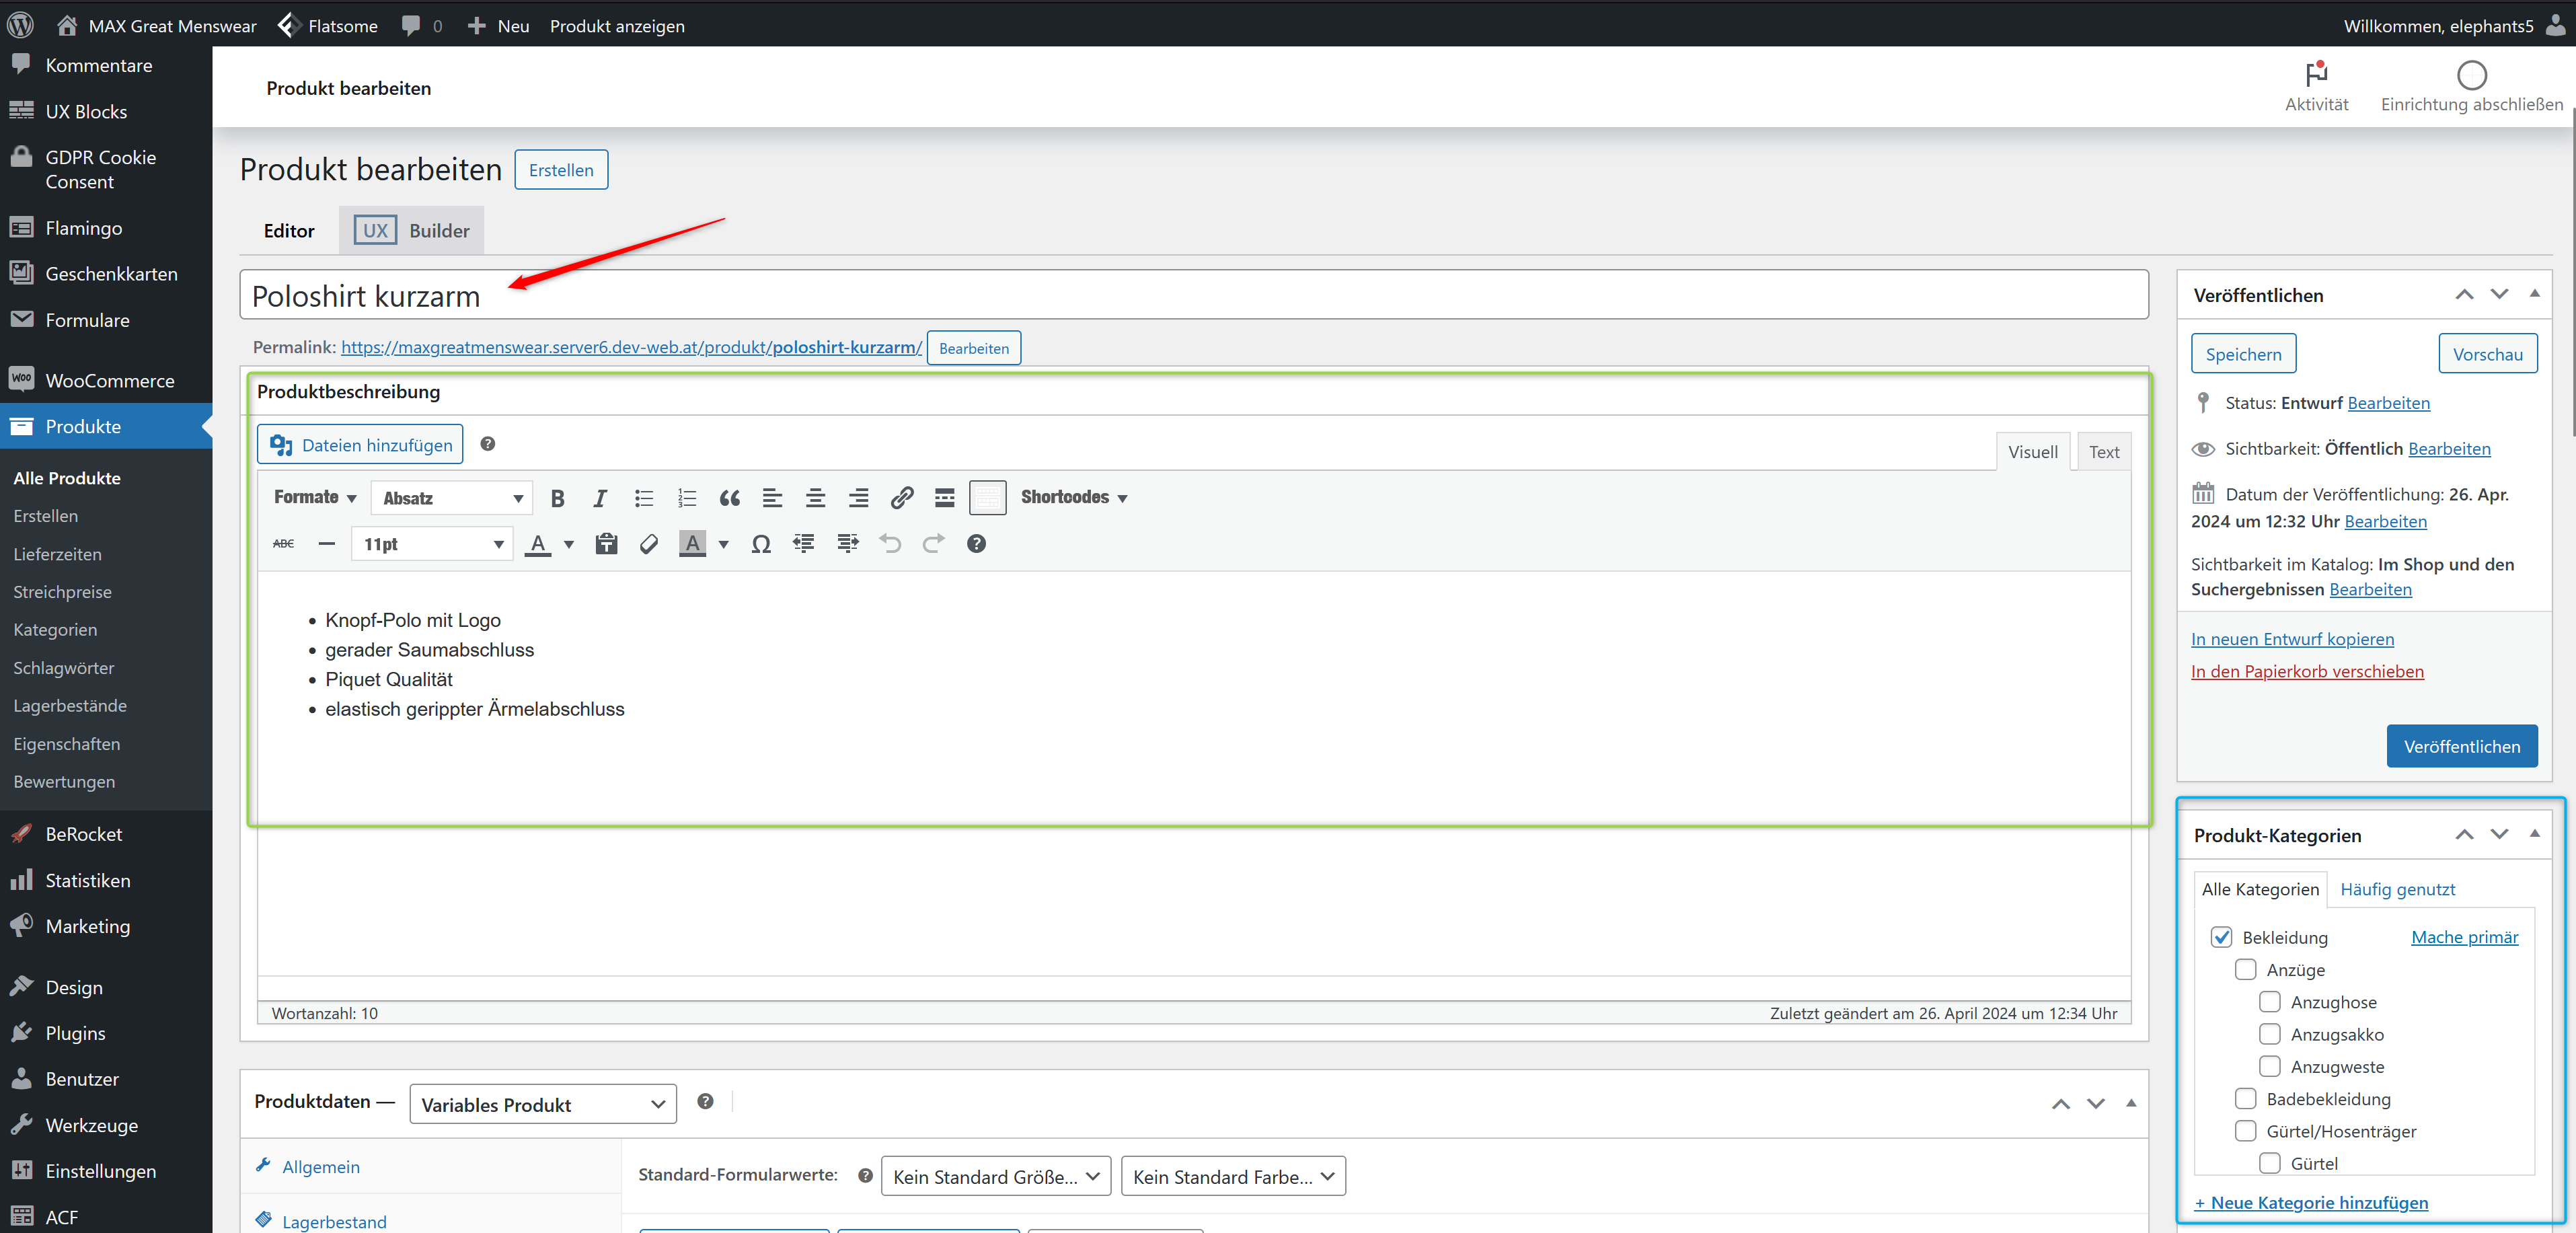Click the help icon next to the product type

coord(706,1101)
